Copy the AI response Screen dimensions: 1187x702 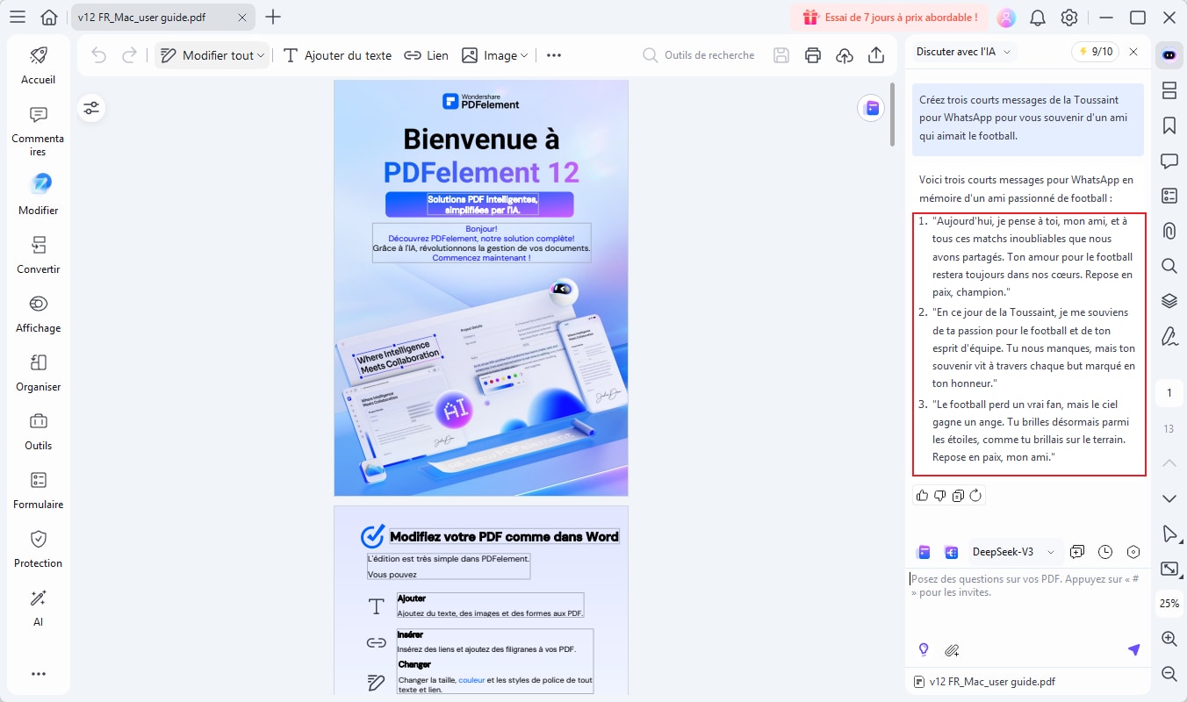tap(958, 496)
